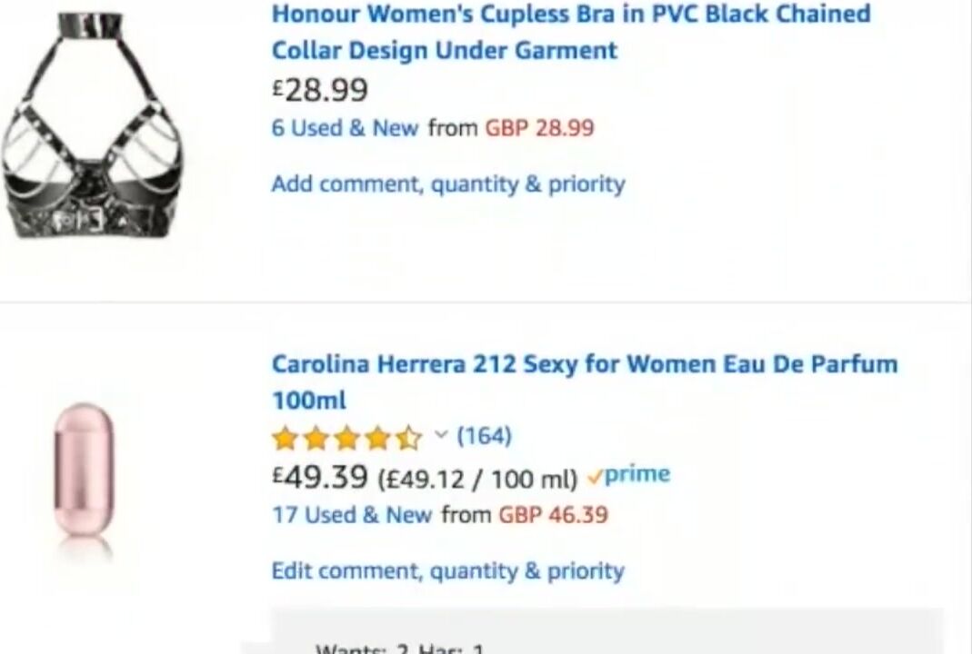Click the red GBP 46.39 offer price
The height and width of the screenshot is (654, 972).
point(554,515)
